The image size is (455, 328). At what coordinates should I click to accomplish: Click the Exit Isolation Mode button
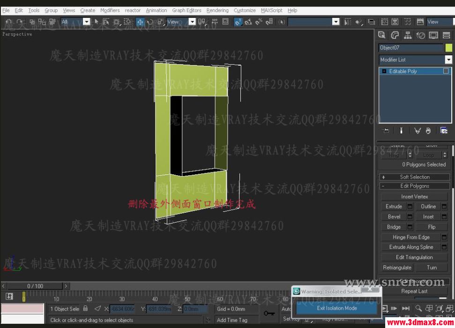click(x=336, y=308)
